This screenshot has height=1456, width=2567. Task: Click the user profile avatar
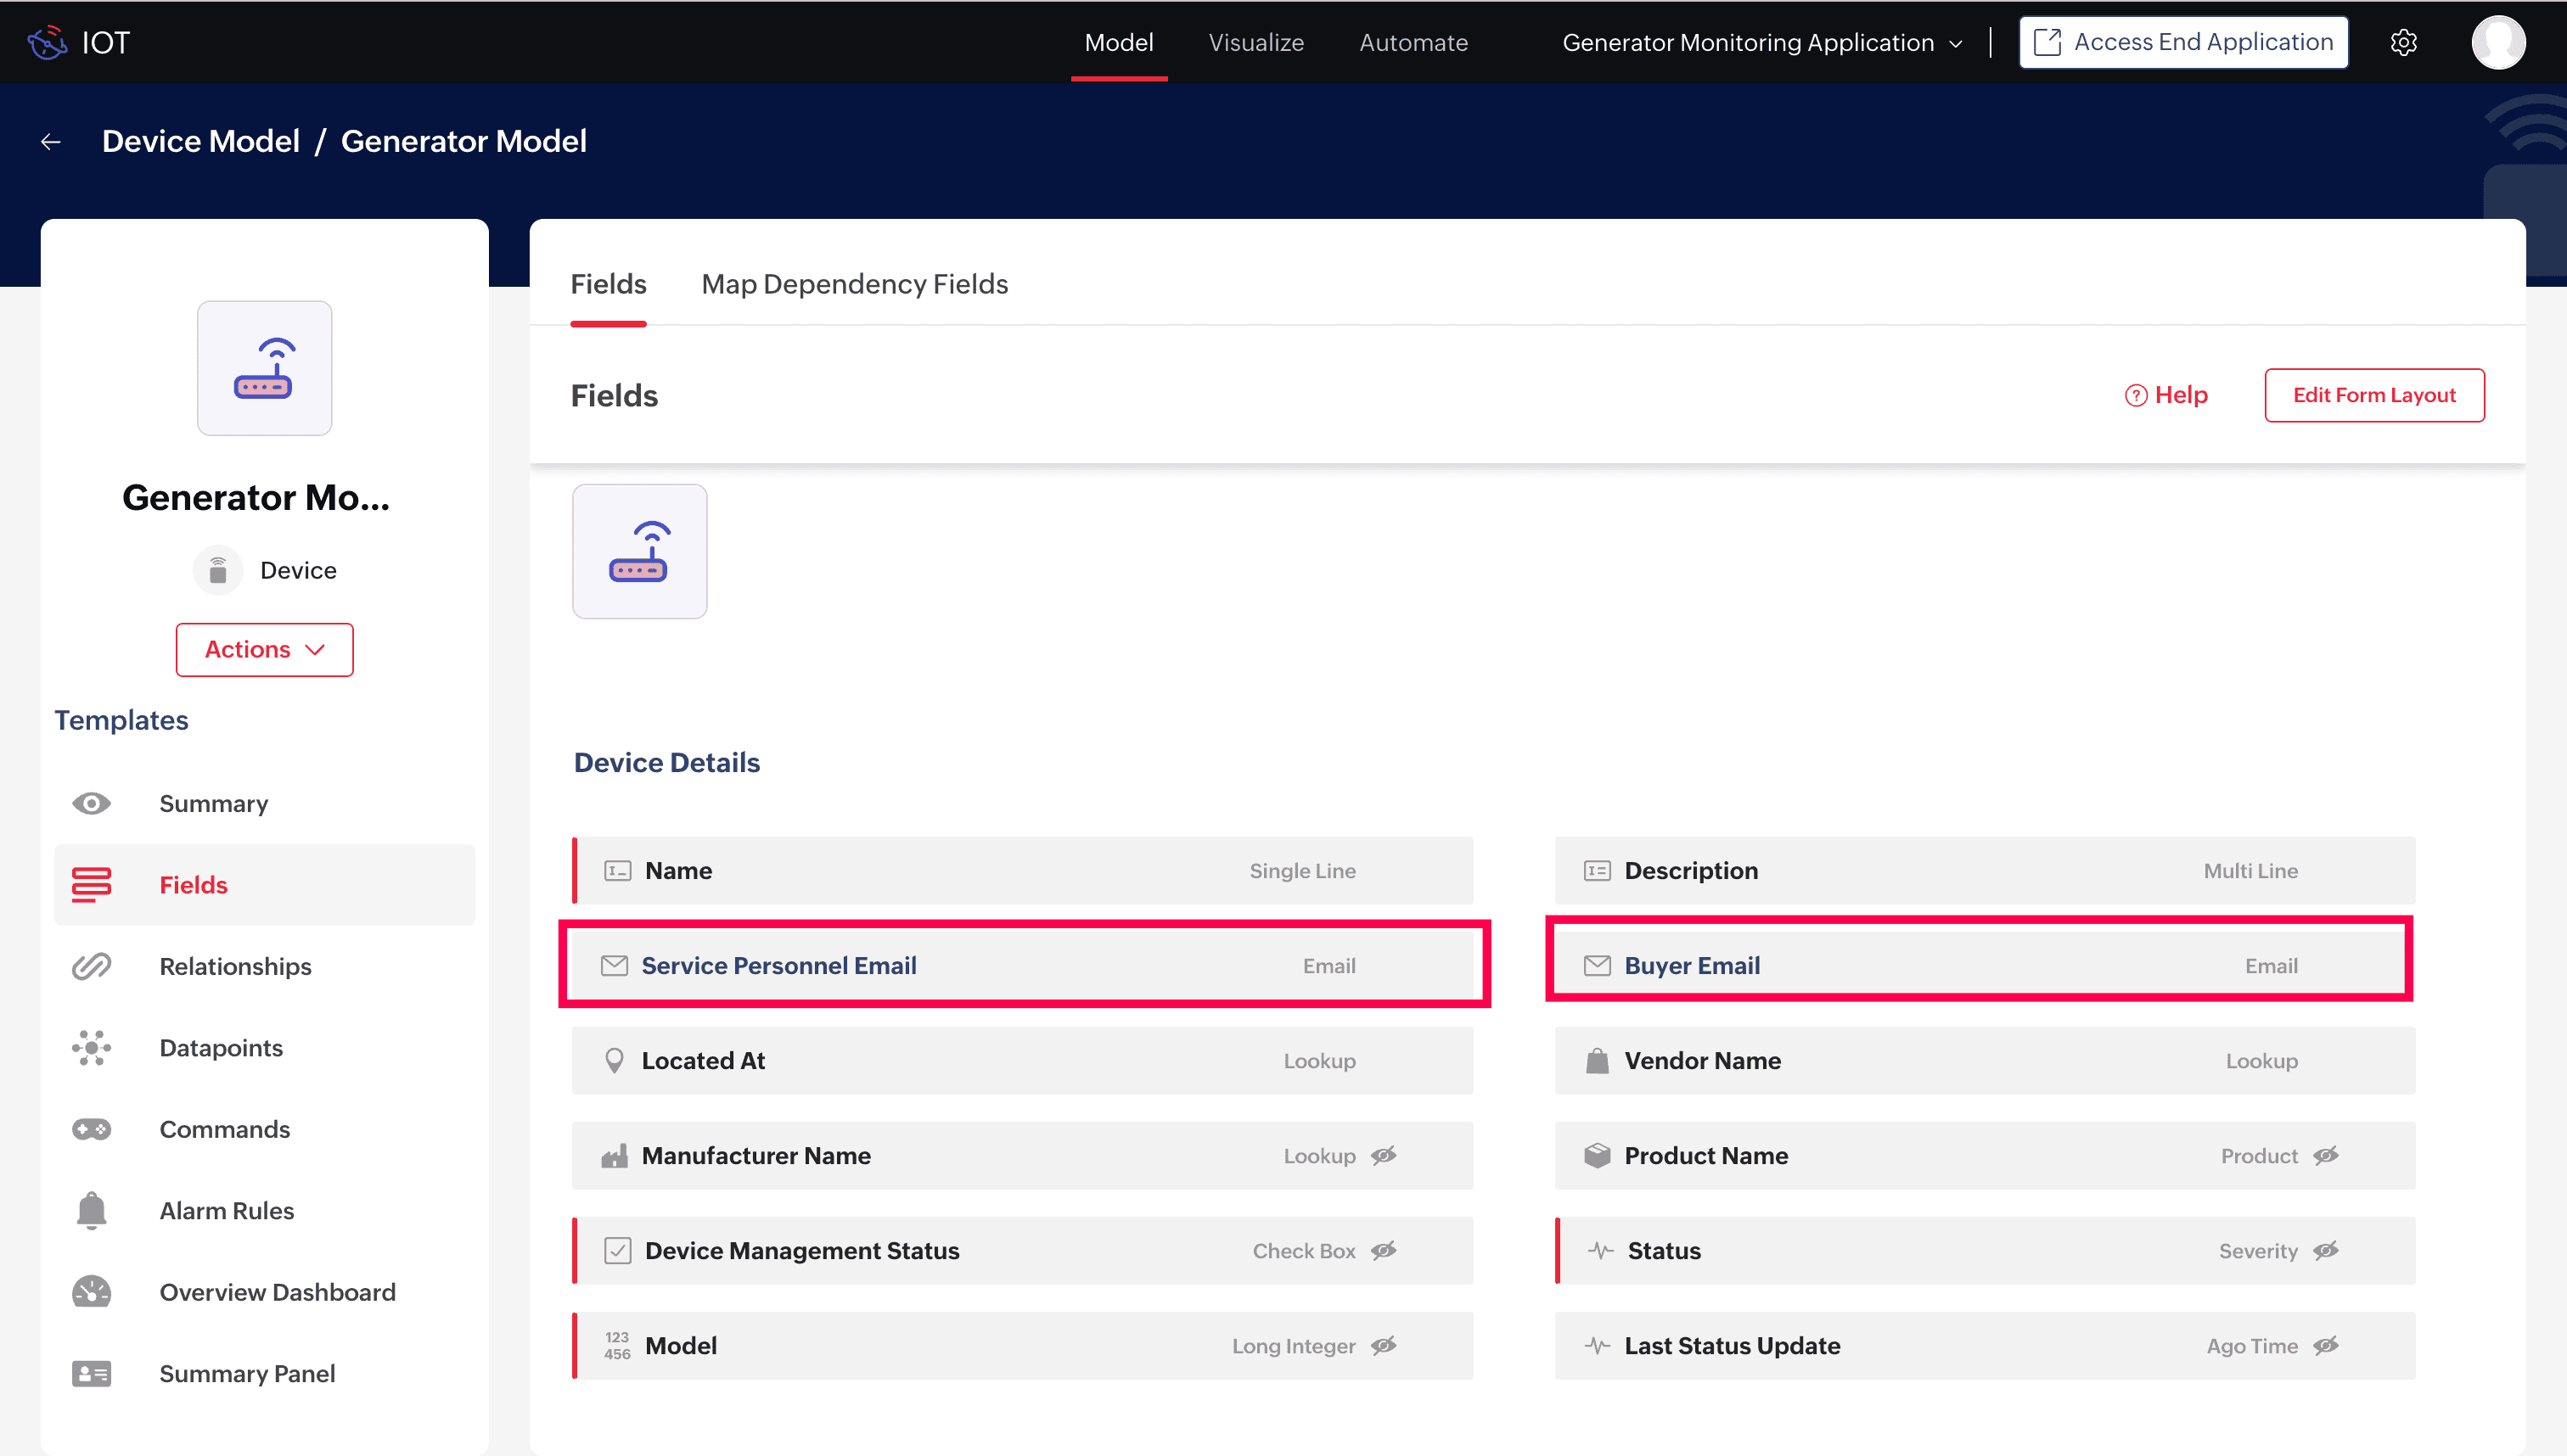[2497, 42]
